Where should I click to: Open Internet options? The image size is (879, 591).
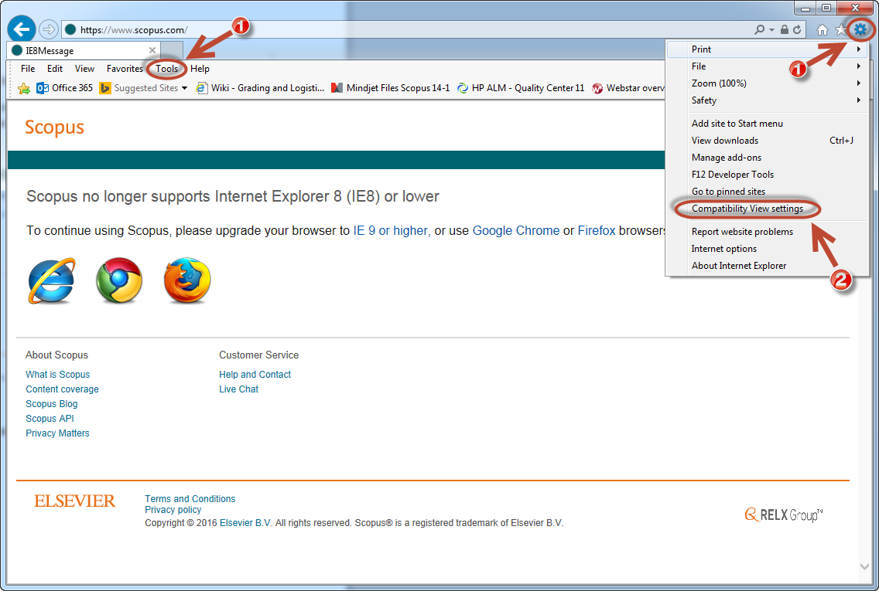[x=723, y=249]
